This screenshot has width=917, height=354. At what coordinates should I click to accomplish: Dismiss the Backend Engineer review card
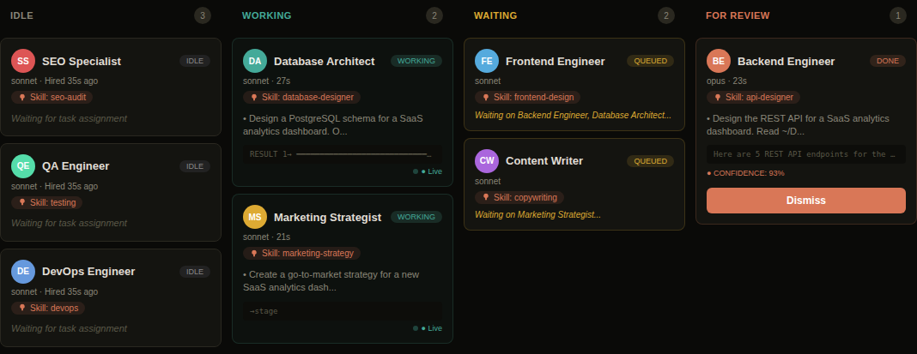click(805, 201)
